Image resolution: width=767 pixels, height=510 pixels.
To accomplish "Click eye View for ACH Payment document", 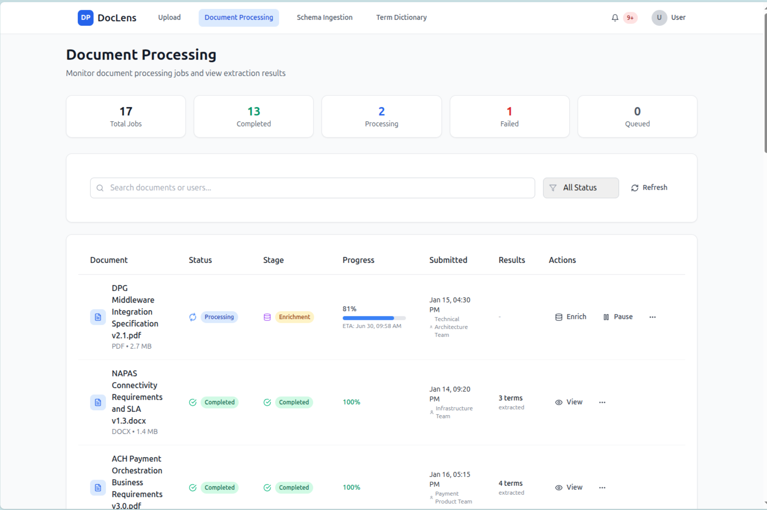I will 569,488.
